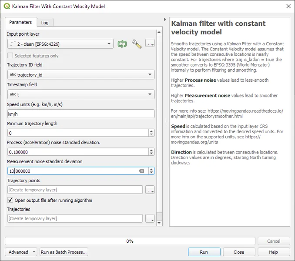Decrease Measurement noise standard deviation
The height and width of the screenshot is (261, 295).
pos(151,173)
